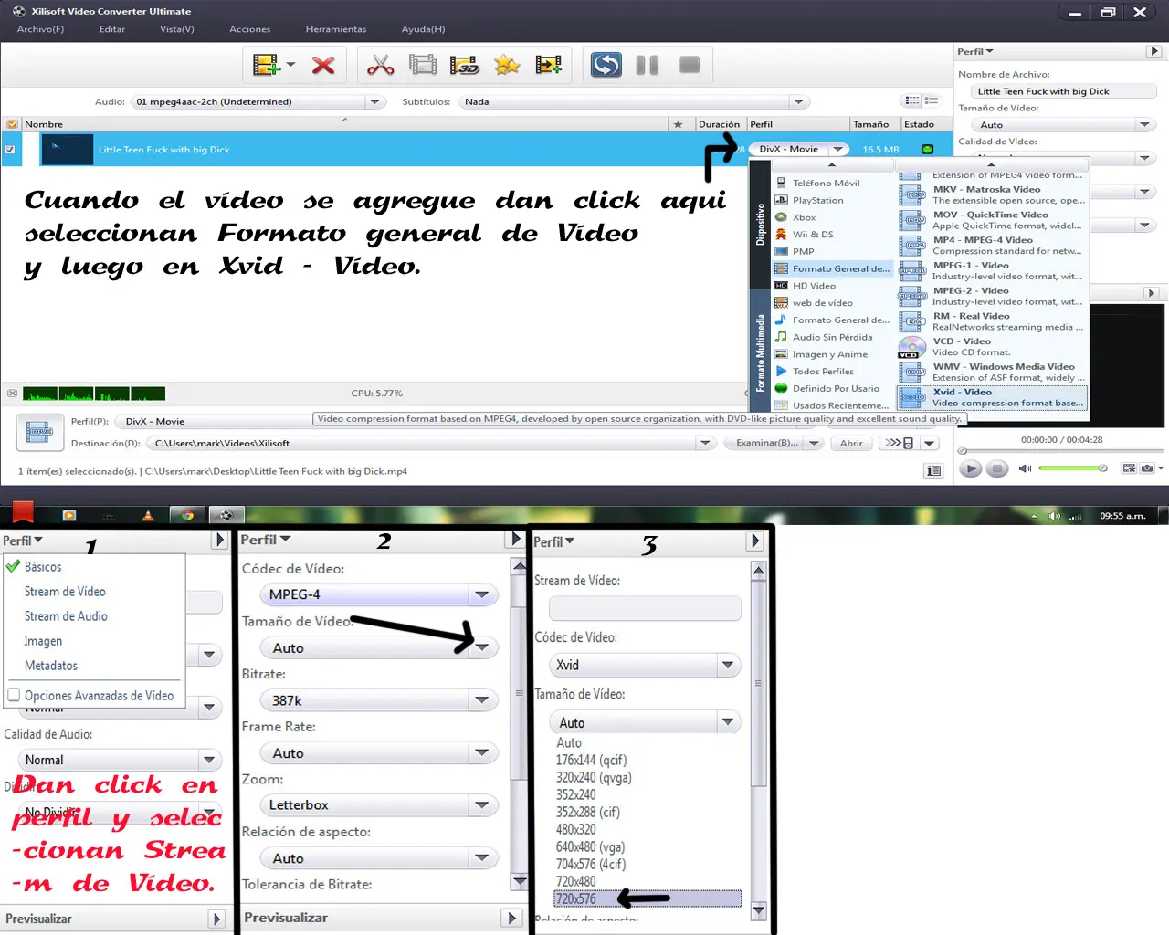Open the log list icon in the status bar
Viewport: 1169px width, 935px height.
(x=933, y=471)
